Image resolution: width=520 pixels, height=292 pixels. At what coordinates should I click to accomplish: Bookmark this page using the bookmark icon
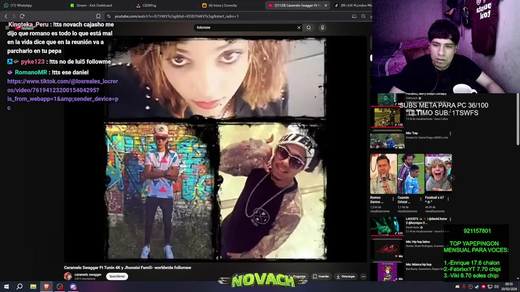pos(98,16)
